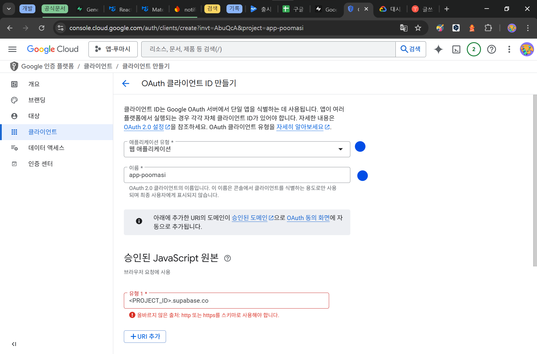Click the Google 인증 플랫폼 shield icon

pyautogui.click(x=14, y=66)
